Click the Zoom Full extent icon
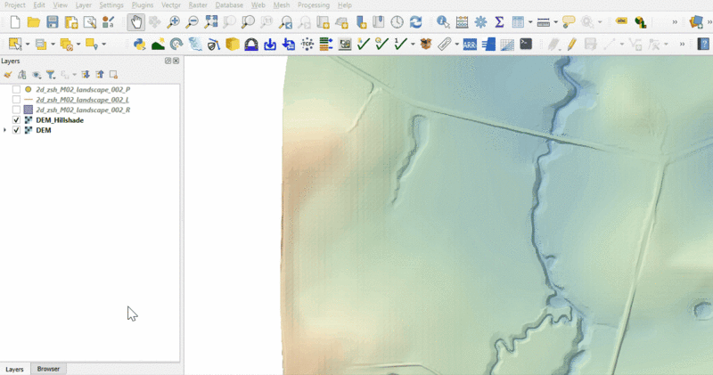 211,22
